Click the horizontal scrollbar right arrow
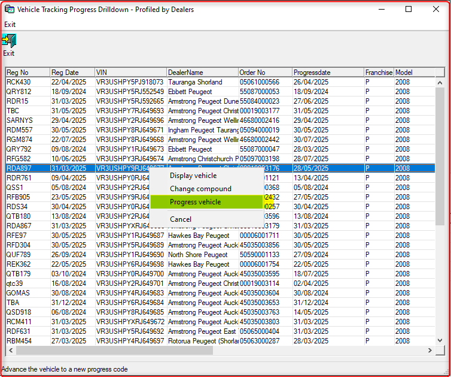The width and height of the screenshot is (451, 377). point(429,351)
